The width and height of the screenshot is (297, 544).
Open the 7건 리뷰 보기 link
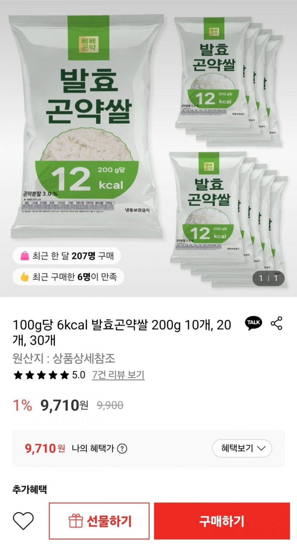pos(118,375)
